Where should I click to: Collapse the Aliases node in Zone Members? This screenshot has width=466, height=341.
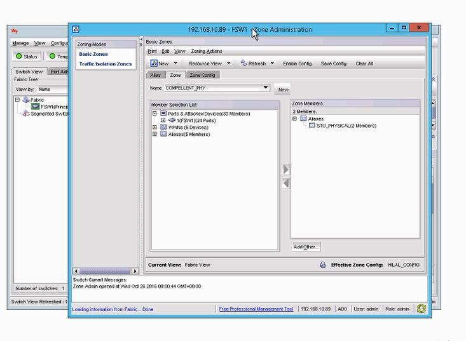[x=294, y=118]
